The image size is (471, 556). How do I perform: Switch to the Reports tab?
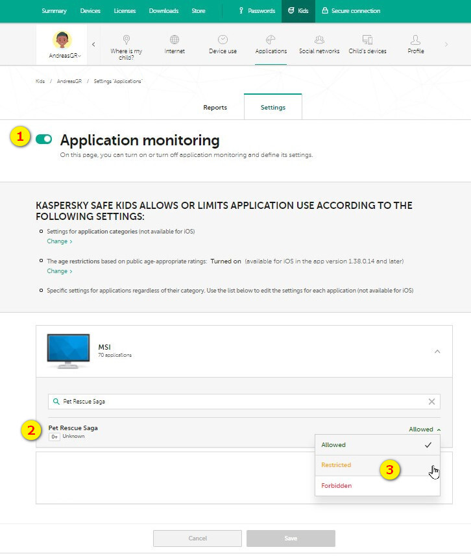coord(215,108)
